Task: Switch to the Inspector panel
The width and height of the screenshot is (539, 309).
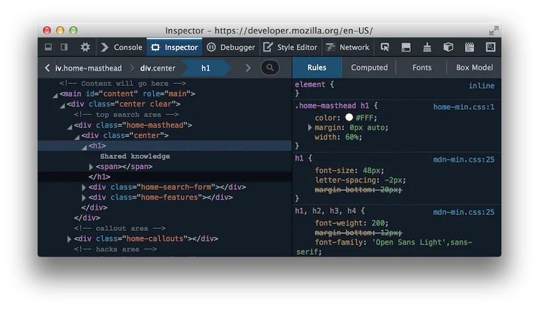Action: tap(175, 47)
